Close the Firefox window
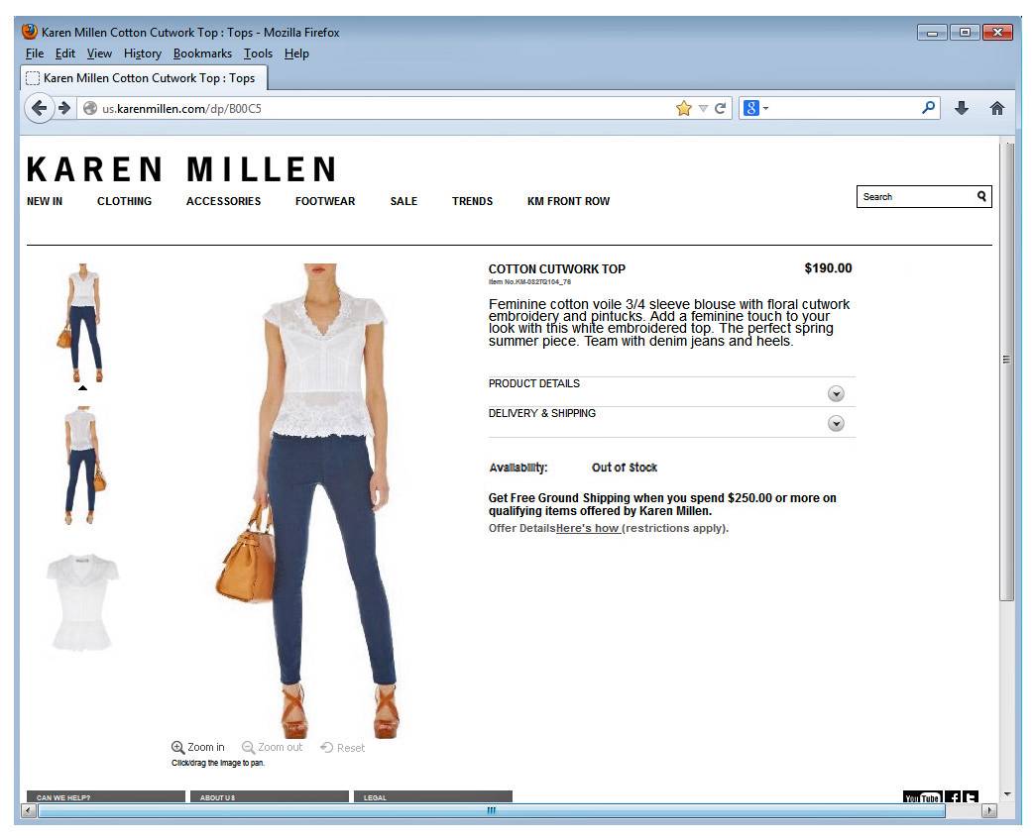Image resolution: width=1034 pixels, height=838 pixels. point(997,33)
